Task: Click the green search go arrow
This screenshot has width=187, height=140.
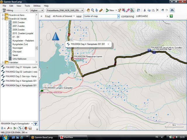Action: (x=171, y=16)
